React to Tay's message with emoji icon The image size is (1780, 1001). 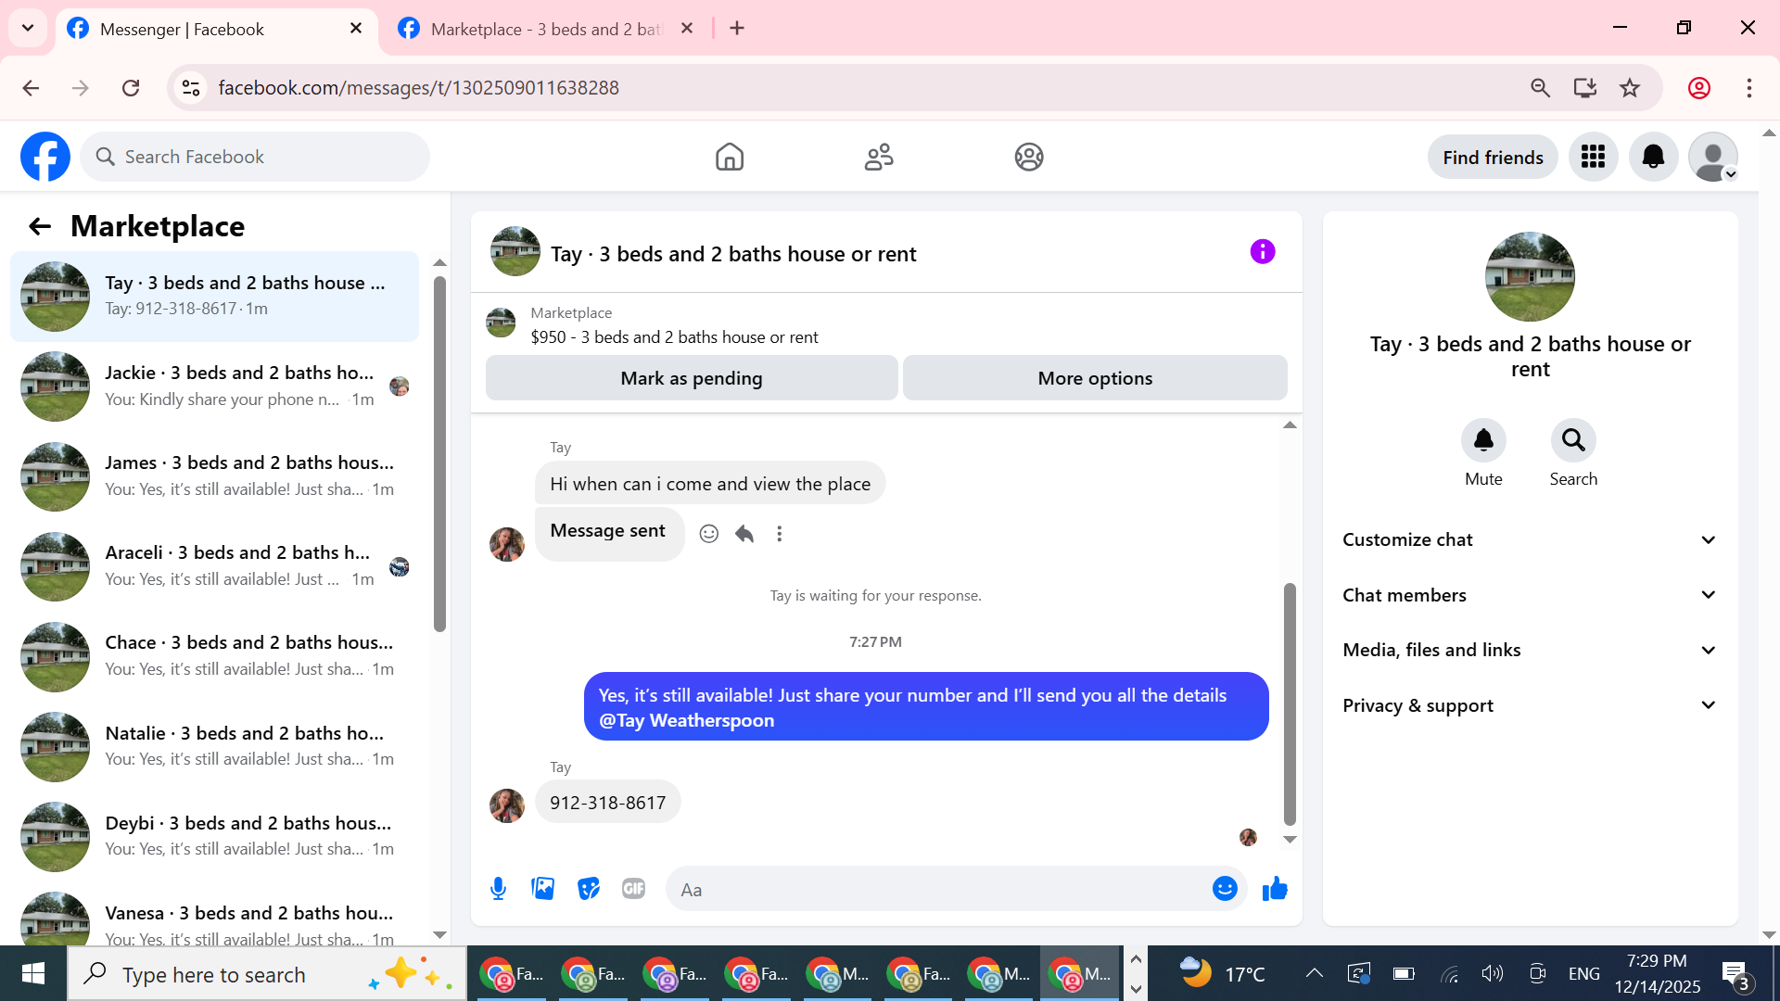(x=709, y=534)
